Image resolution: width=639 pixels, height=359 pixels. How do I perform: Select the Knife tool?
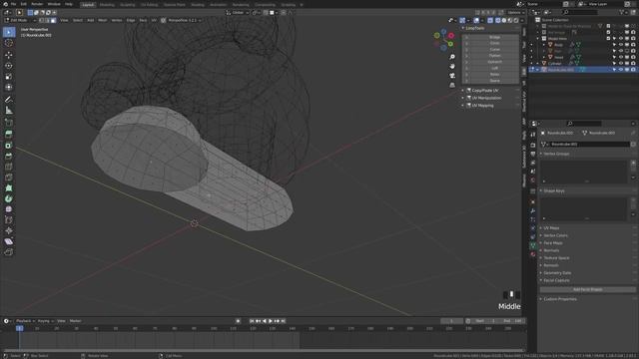[9, 178]
